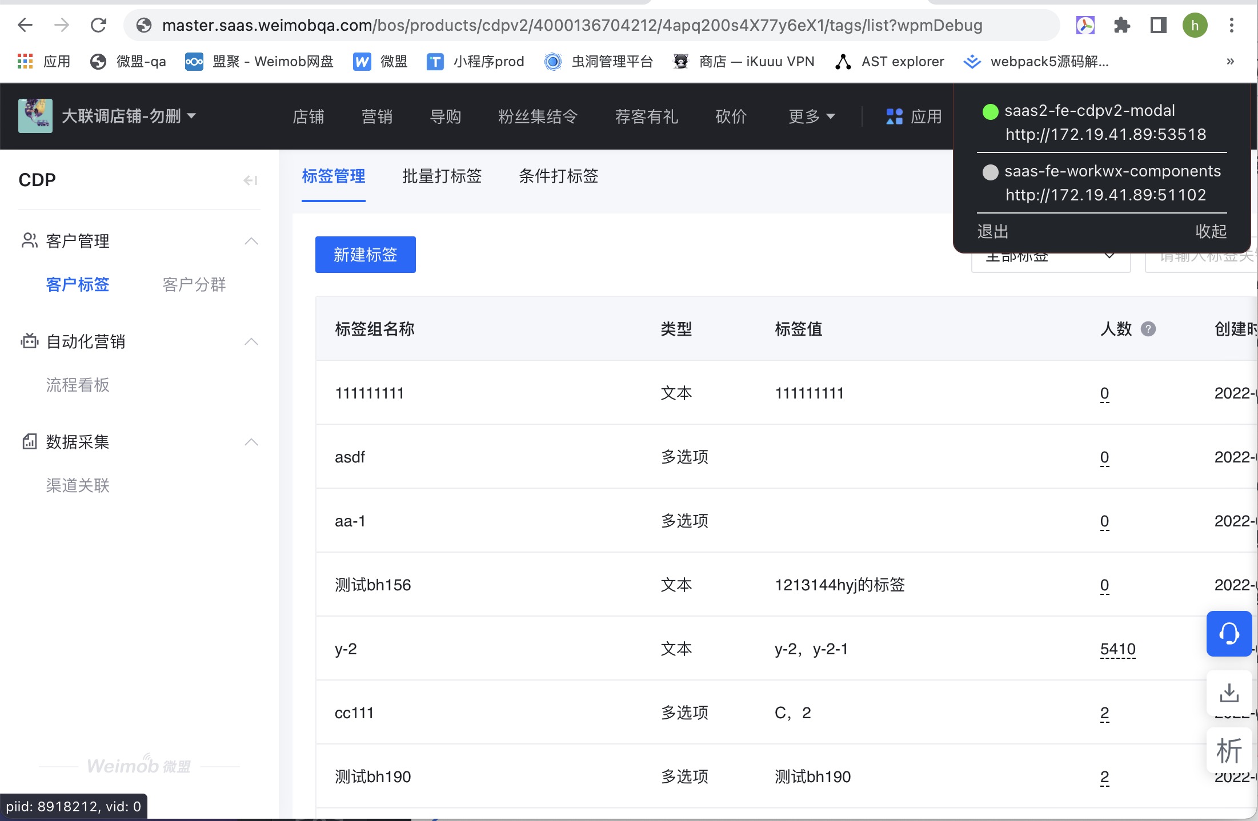
Task: Click the 新建标签 button
Action: pyautogui.click(x=365, y=255)
